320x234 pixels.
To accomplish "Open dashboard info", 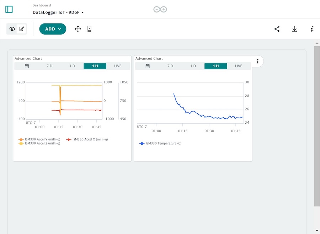I will click(312, 29).
